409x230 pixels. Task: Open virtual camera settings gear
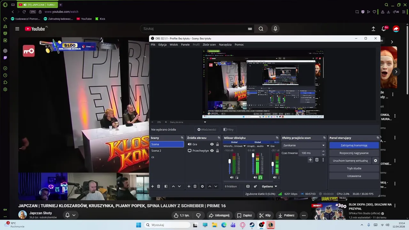[x=375, y=161]
